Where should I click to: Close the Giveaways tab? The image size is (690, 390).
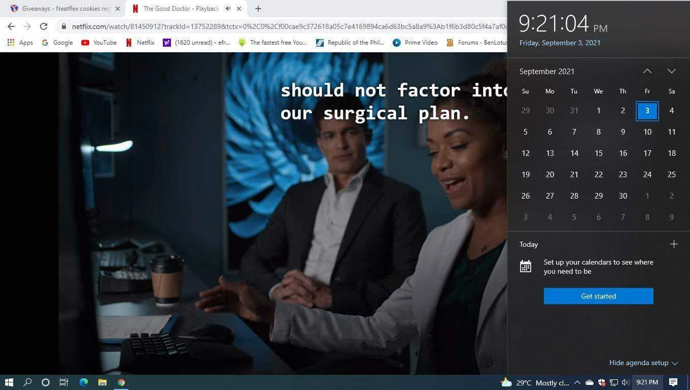118,9
